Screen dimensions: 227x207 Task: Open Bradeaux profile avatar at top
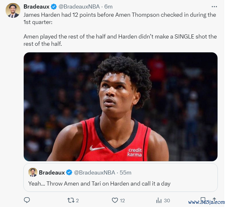pos(13,10)
